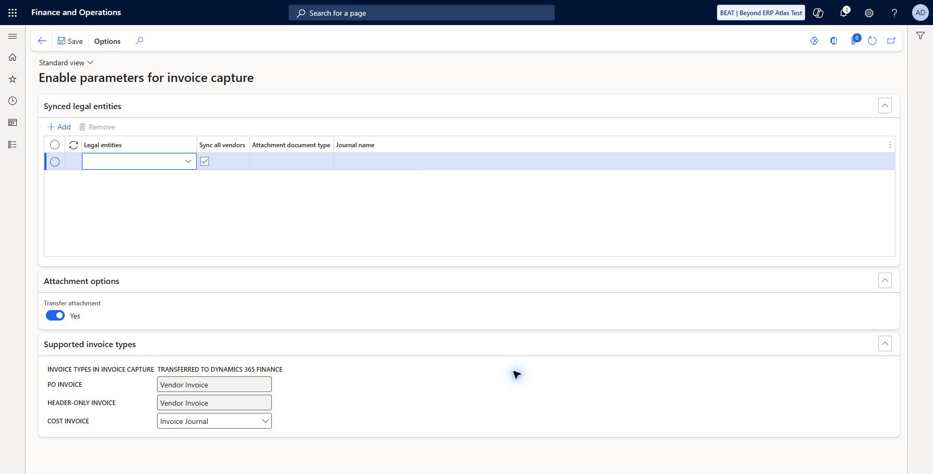Open Favorites star in sidebar
This screenshot has height=474, width=933.
(x=13, y=79)
